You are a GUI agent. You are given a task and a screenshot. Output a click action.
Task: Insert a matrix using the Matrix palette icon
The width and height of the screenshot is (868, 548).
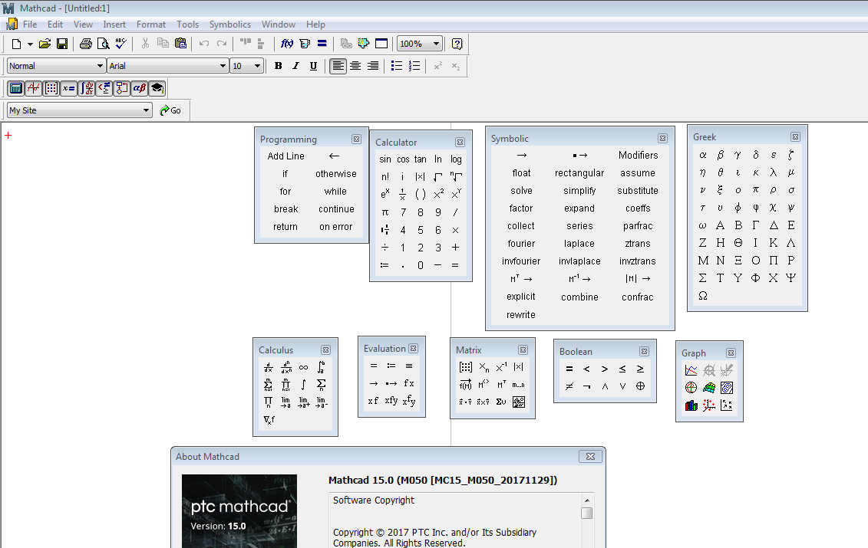point(465,366)
